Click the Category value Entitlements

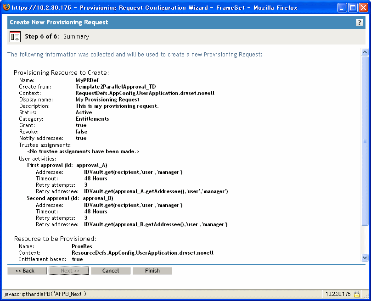pyautogui.click(x=92, y=119)
